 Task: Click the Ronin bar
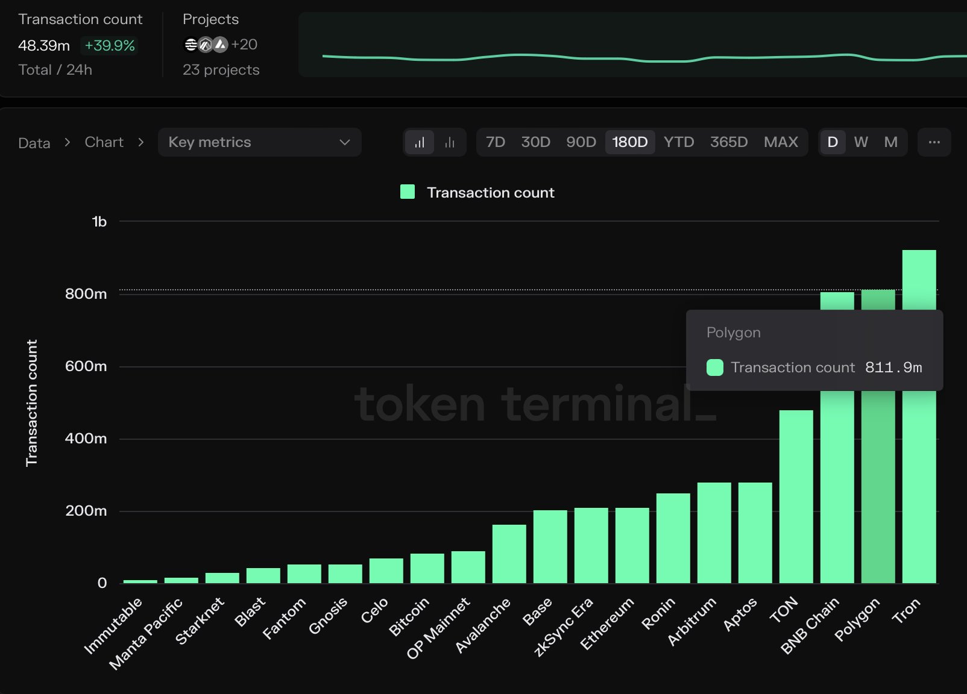point(673,538)
